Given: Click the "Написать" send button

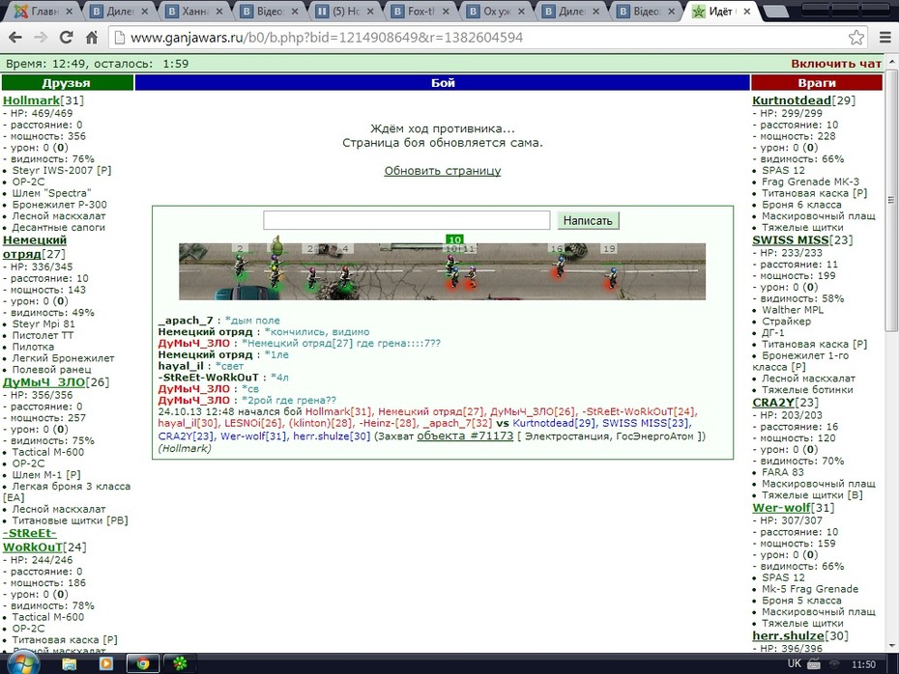Looking at the screenshot, I should pos(588,220).
